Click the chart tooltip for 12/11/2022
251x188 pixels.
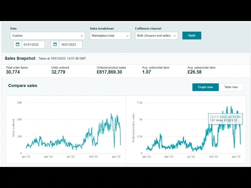coord(225,119)
